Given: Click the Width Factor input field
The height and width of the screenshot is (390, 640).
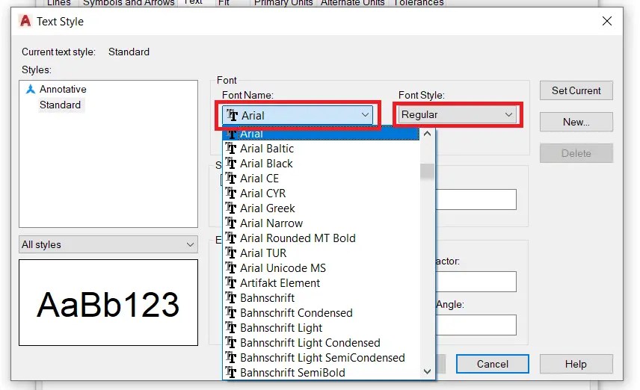Looking at the screenshot, I should [x=476, y=282].
